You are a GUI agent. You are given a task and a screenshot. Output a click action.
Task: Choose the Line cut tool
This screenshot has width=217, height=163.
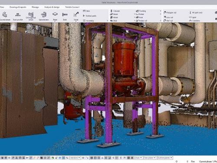168,17
